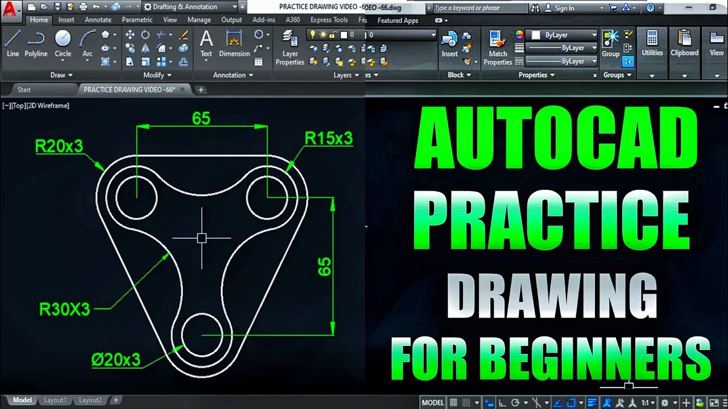Click Match Properties icon
The height and width of the screenshot is (409, 728).
(x=498, y=48)
